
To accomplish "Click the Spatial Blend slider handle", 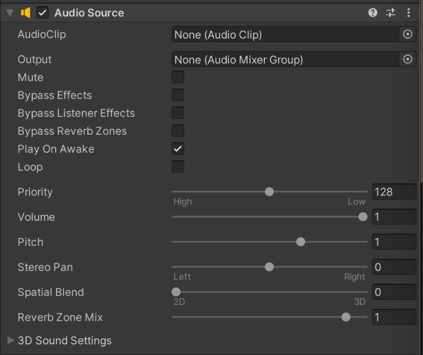I will tap(176, 292).
